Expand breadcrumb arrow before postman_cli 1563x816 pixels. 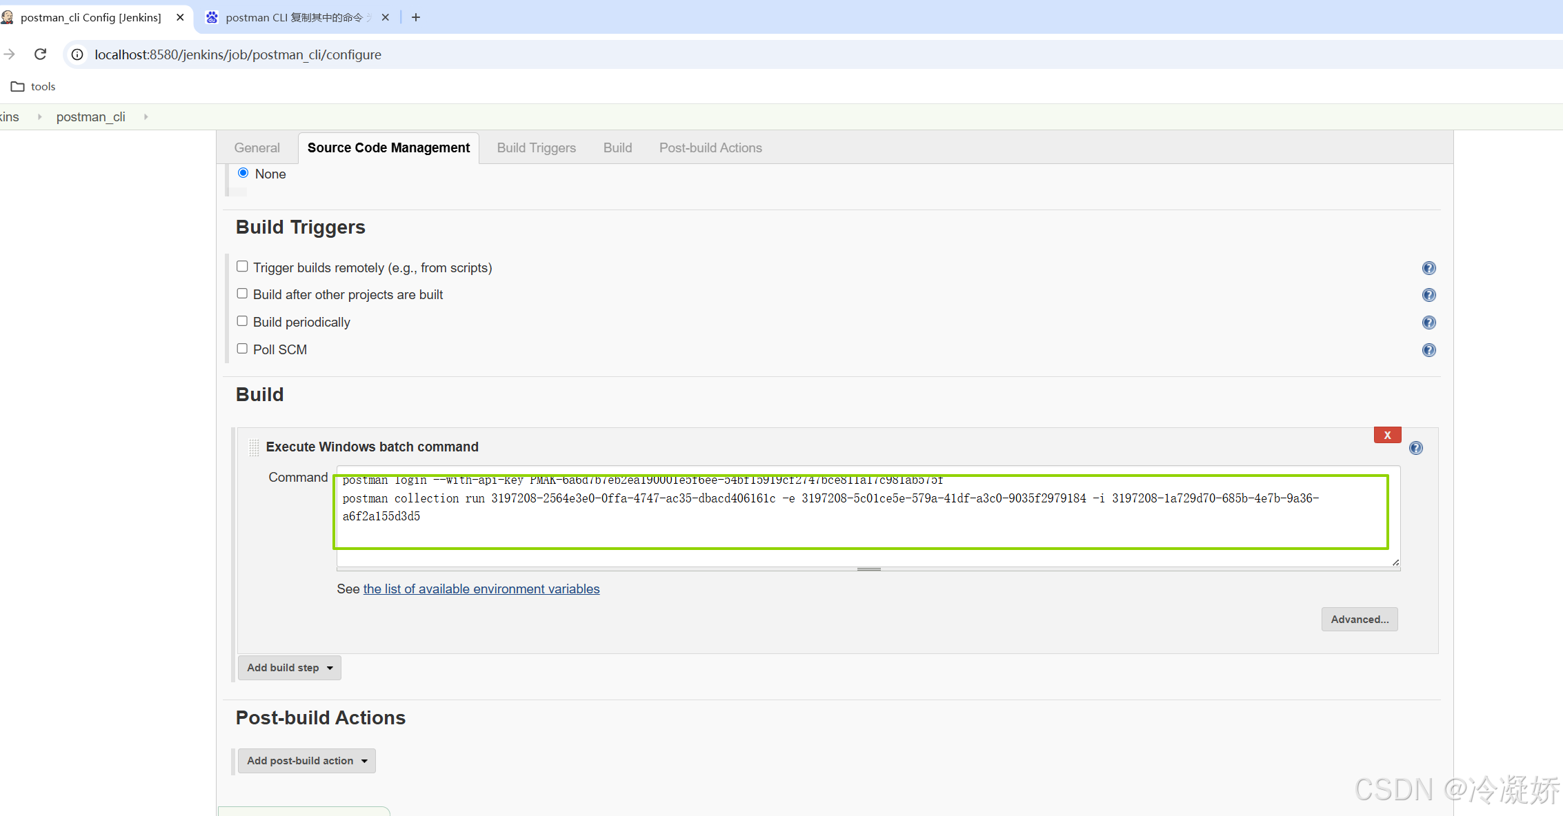tap(39, 116)
